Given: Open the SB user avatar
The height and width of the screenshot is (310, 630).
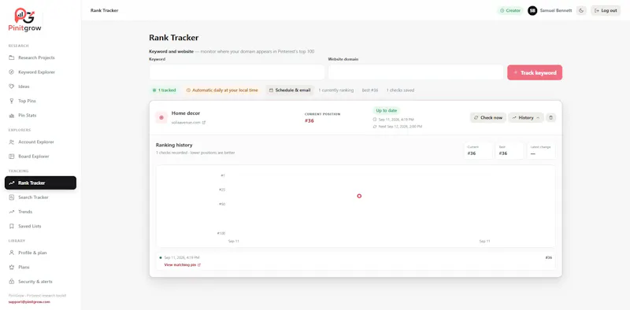Looking at the screenshot, I should coord(532,10).
